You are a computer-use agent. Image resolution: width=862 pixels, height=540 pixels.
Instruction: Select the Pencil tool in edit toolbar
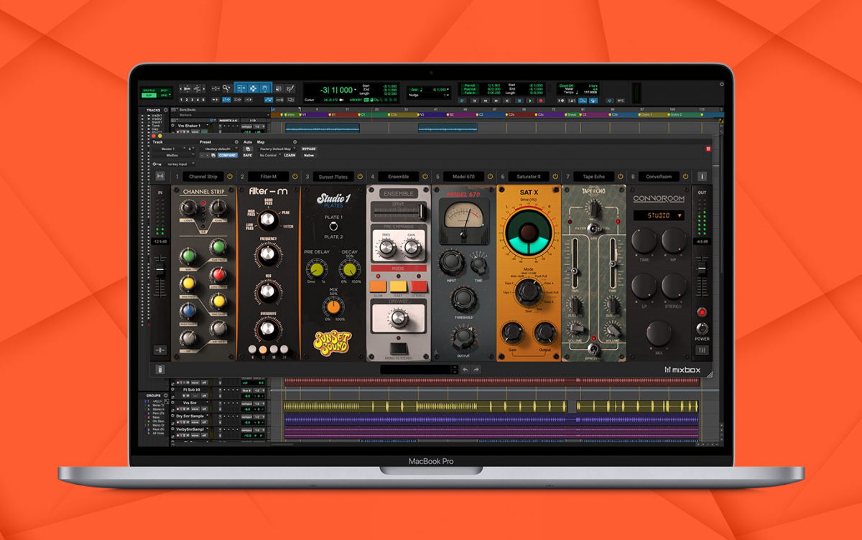(x=290, y=88)
